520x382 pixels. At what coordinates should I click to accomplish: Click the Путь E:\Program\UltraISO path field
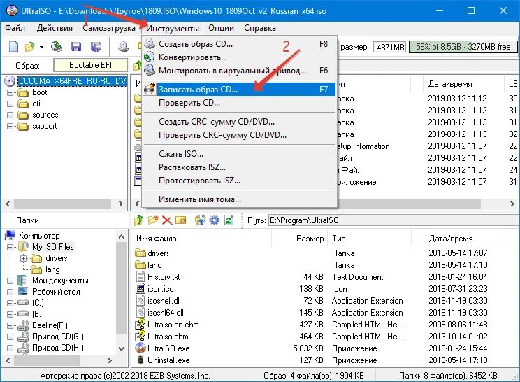click(x=393, y=220)
